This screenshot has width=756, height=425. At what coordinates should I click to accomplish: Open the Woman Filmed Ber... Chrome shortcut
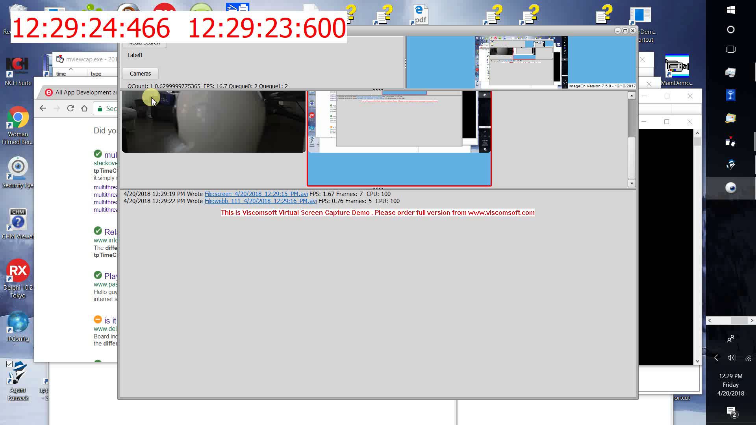click(x=18, y=126)
